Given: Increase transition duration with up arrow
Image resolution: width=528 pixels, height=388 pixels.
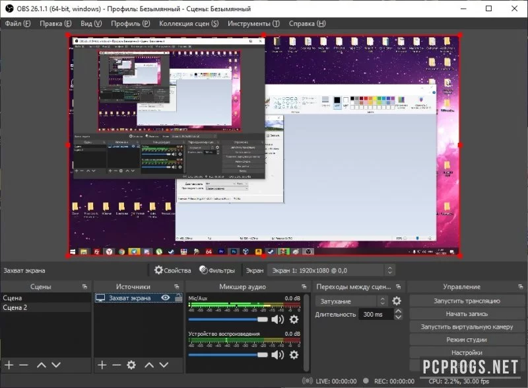Looking at the screenshot, I should coord(398,311).
